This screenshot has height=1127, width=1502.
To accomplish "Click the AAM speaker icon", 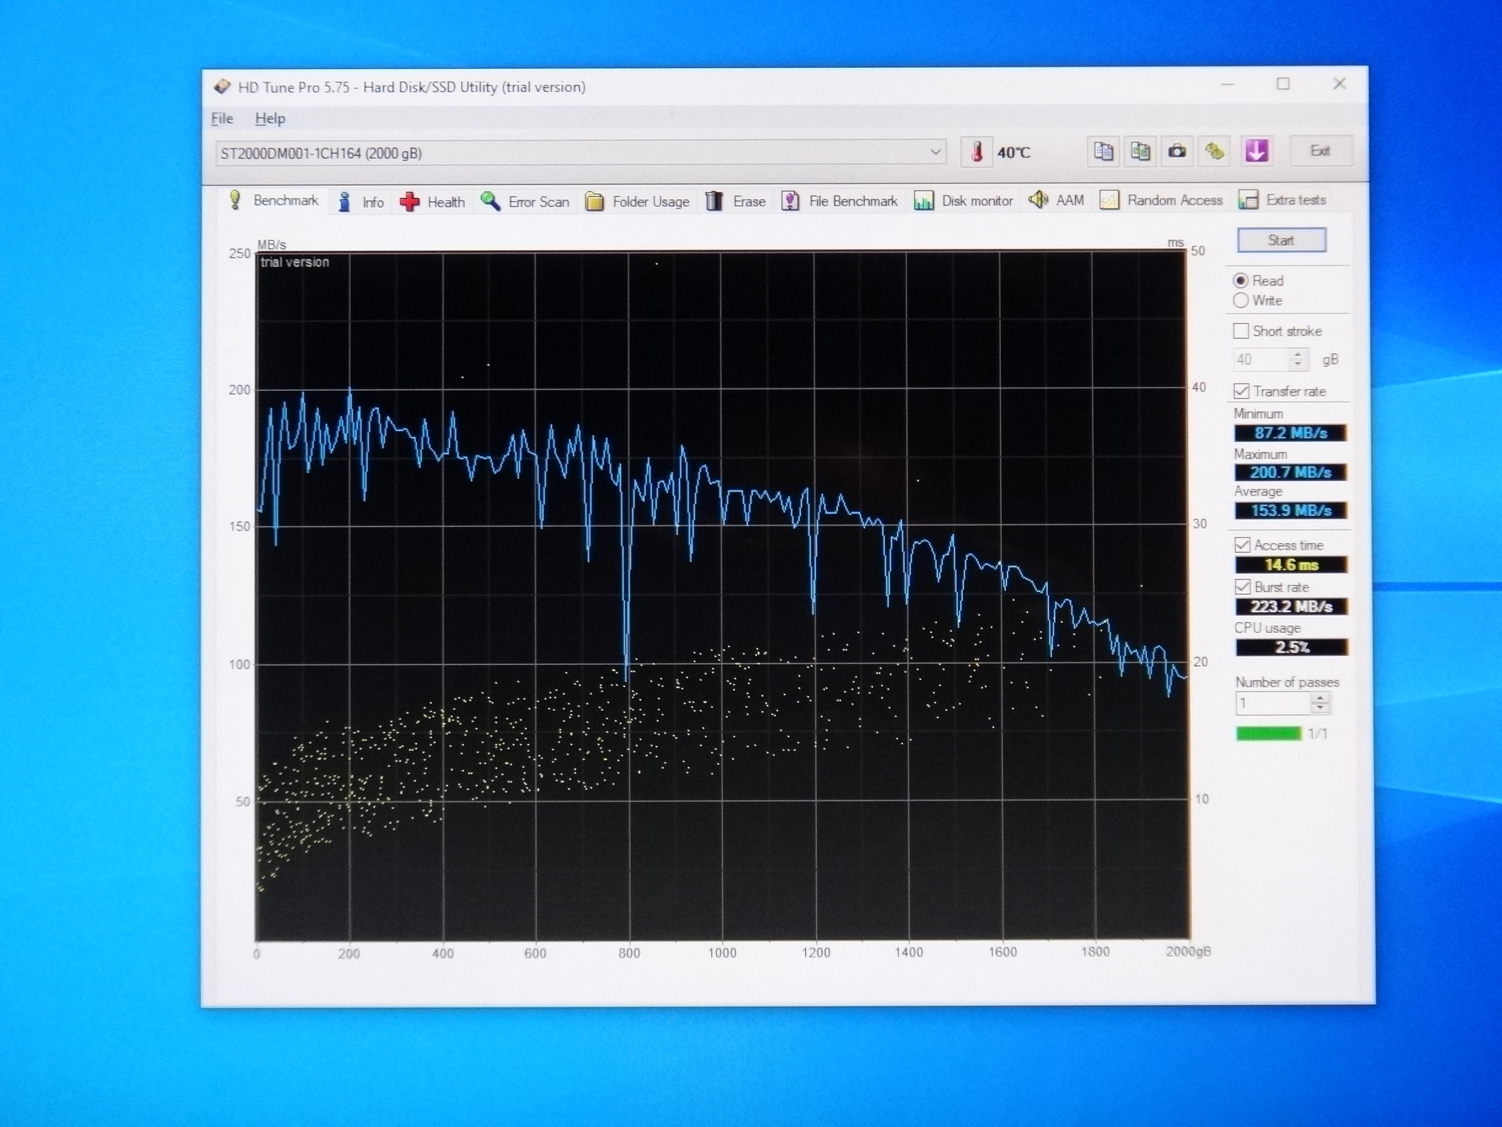I will (x=1037, y=200).
